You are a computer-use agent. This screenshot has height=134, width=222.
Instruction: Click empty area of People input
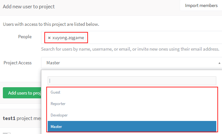point(153,38)
